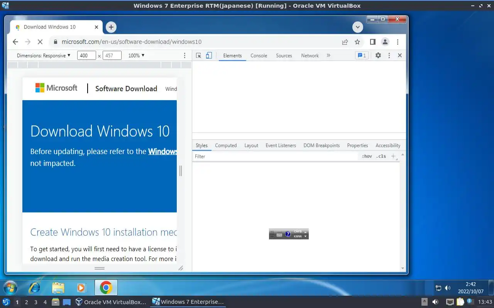Select the Computed pane tab
This screenshot has height=308, width=494.
pos(226,146)
